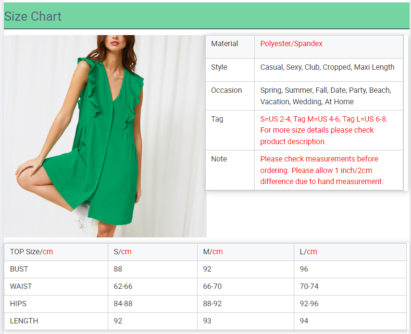This screenshot has height=334, width=411.
Task: Select the Polyester/Spandex material value
Action: click(291, 44)
